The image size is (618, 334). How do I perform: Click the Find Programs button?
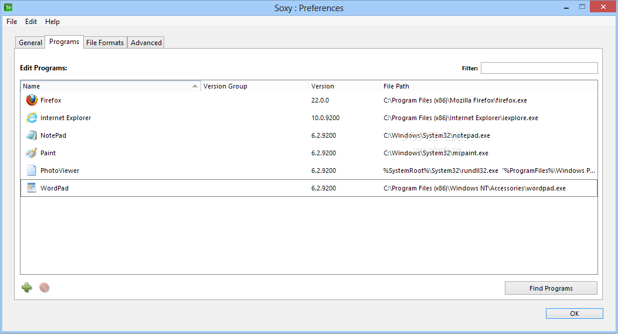click(551, 288)
